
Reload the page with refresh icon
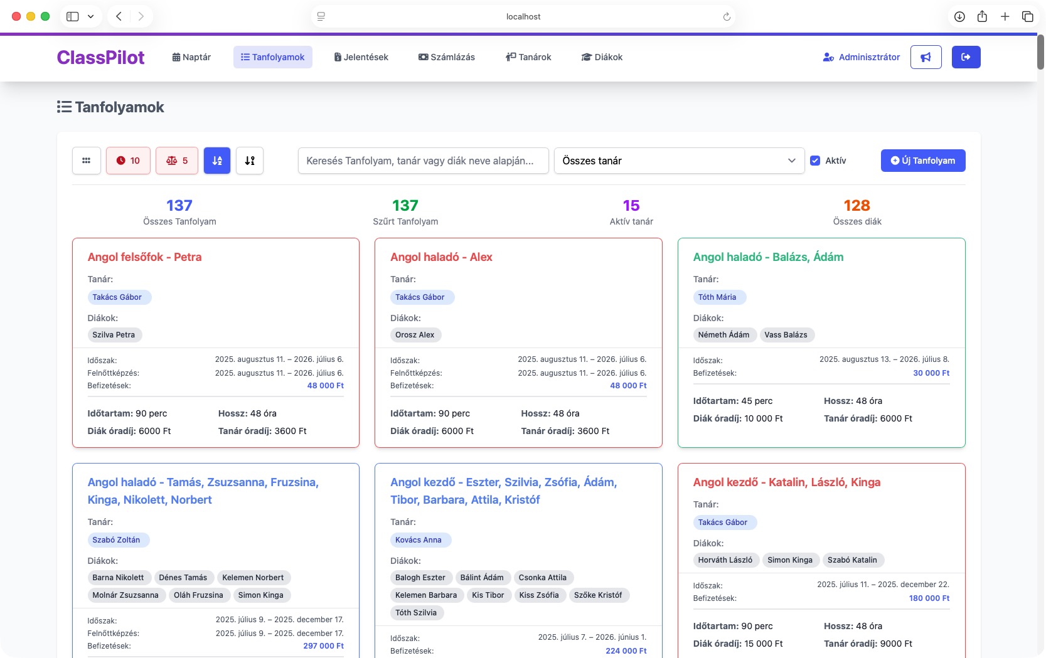[x=727, y=17]
